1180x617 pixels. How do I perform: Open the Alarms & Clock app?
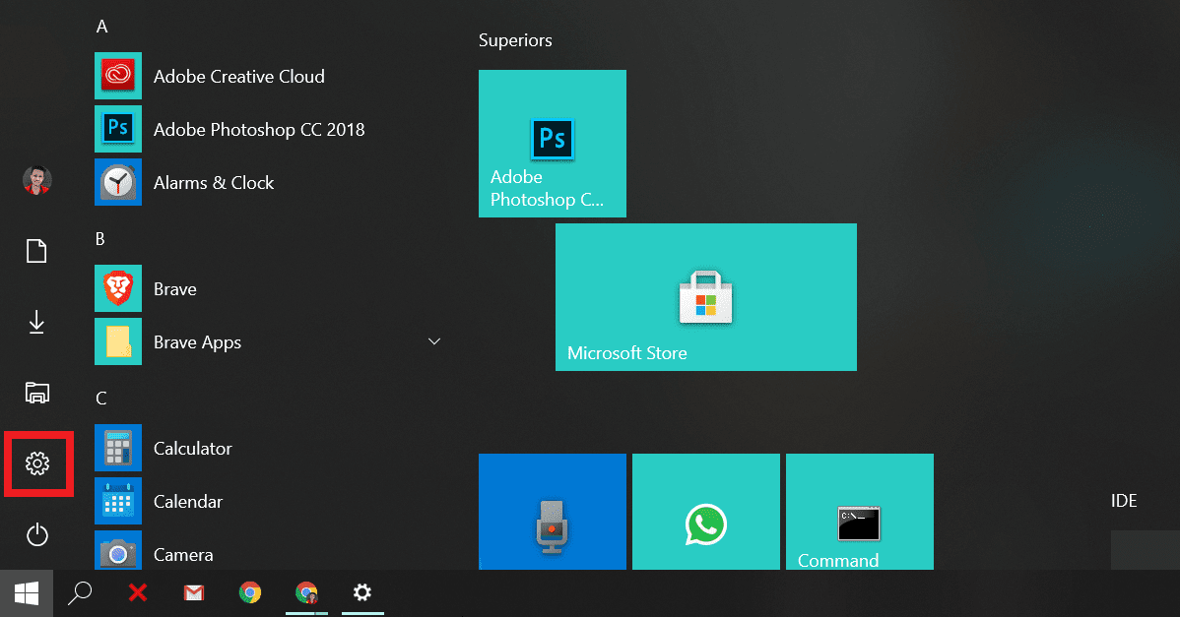(x=214, y=182)
